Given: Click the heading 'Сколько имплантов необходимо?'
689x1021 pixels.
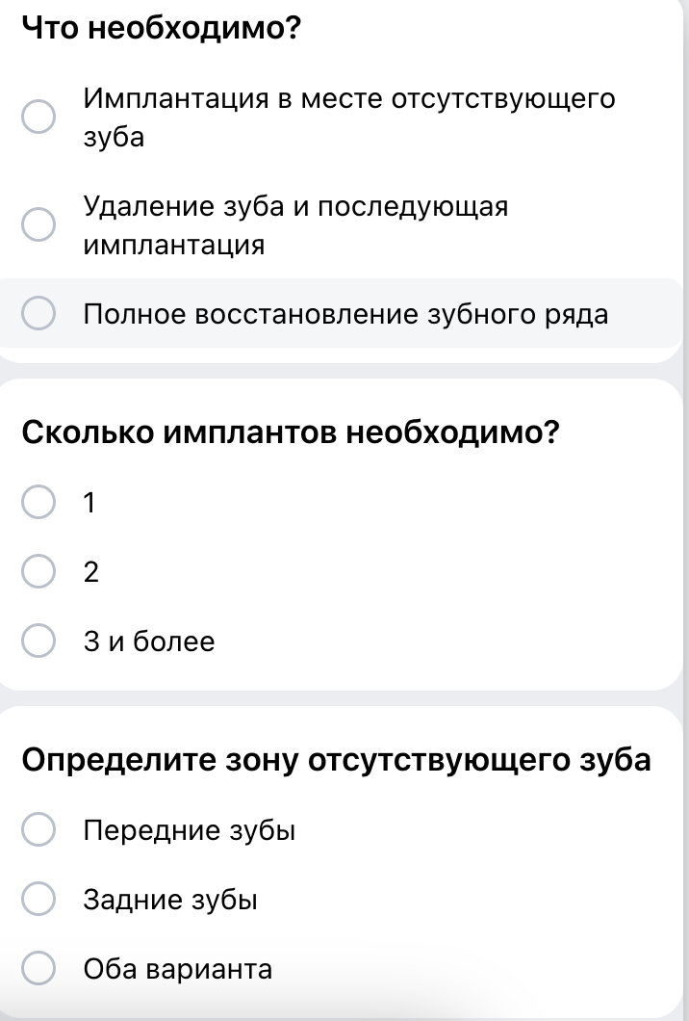Looking at the screenshot, I should pyautogui.click(x=291, y=432).
